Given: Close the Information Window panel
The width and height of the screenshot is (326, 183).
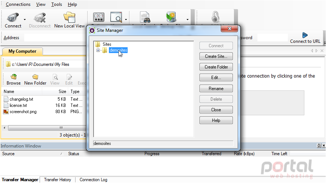Looking at the screenshot, I should coord(323,145).
